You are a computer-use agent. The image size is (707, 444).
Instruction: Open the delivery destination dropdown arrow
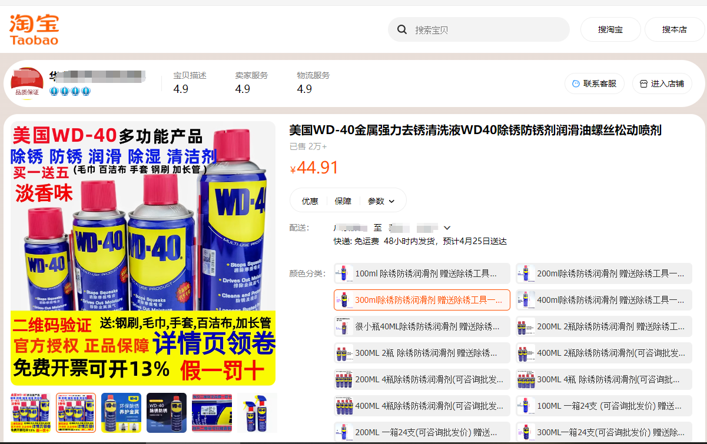pyautogui.click(x=447, y=228)
